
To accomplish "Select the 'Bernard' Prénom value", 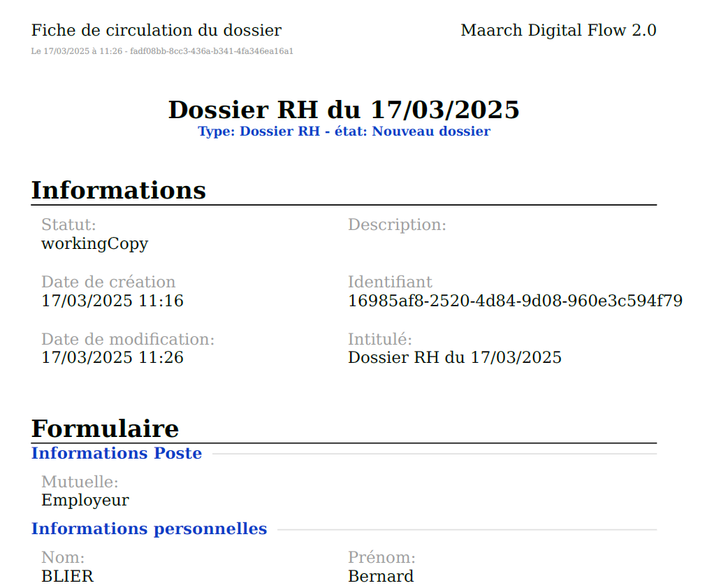I will (380, 577).
